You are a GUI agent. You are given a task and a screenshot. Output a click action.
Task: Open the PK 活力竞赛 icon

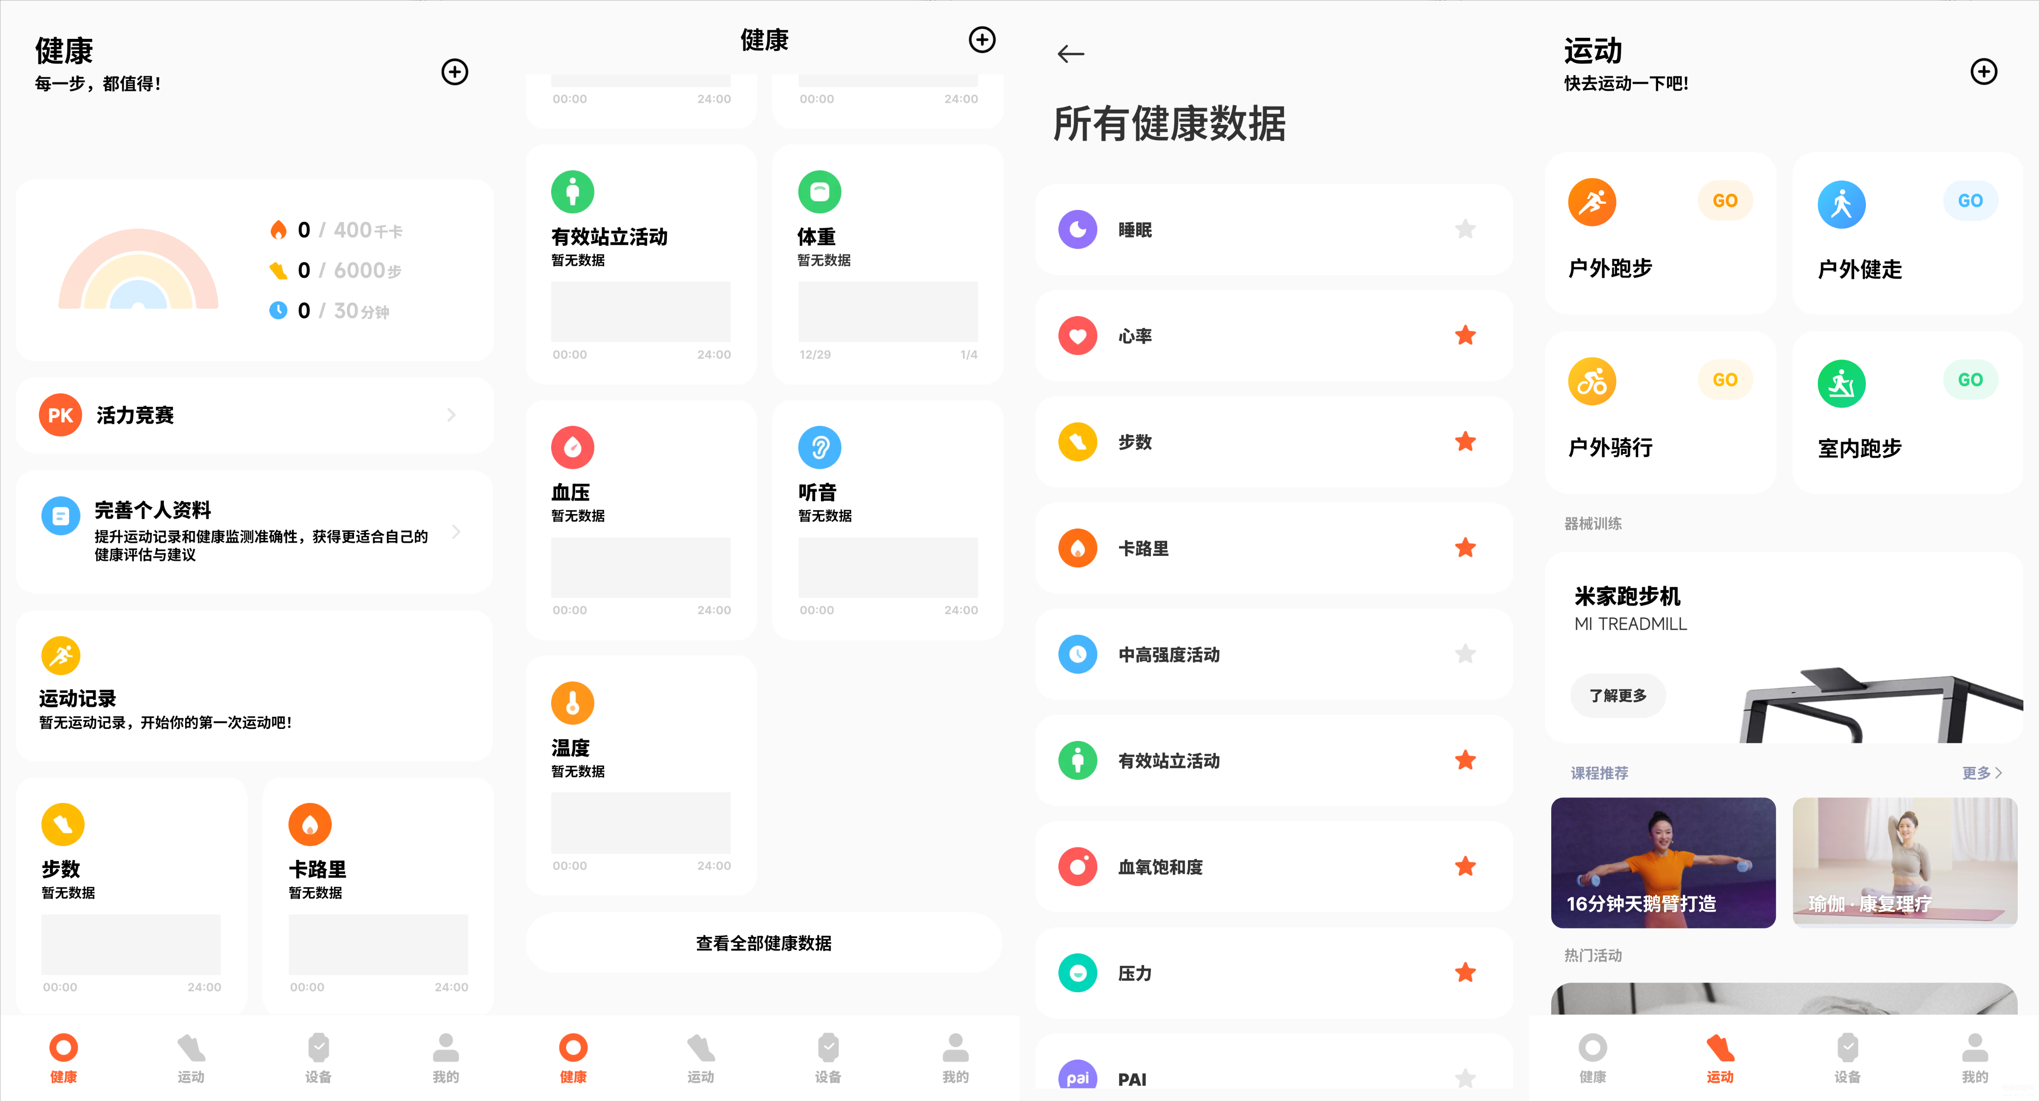(x=60, y=415)
